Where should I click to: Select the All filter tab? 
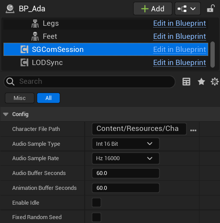48,98
